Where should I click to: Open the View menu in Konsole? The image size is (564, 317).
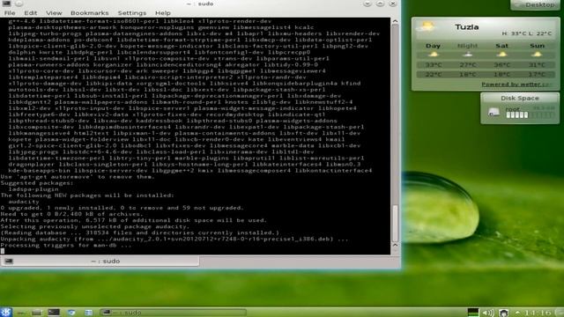54,13
